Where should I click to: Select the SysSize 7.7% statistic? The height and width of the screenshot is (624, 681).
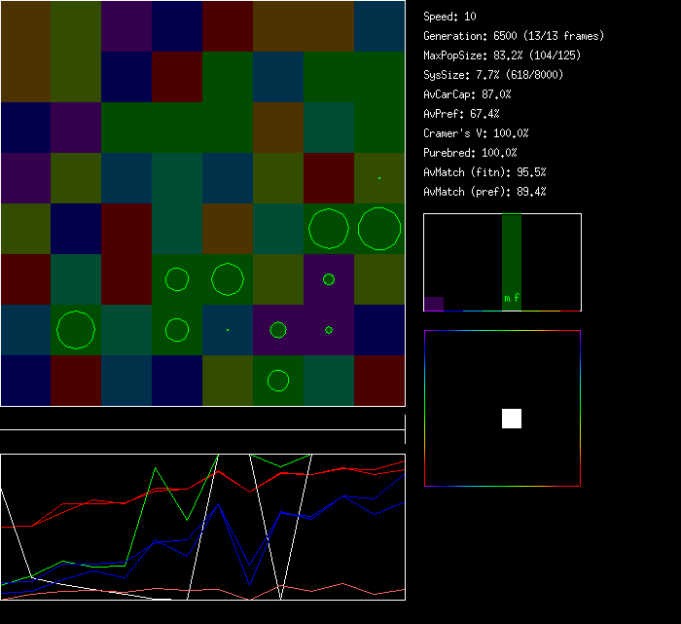[x=492, y=75]
